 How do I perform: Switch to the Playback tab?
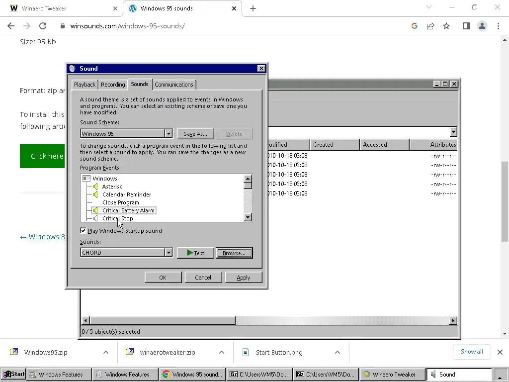(85, 85)
